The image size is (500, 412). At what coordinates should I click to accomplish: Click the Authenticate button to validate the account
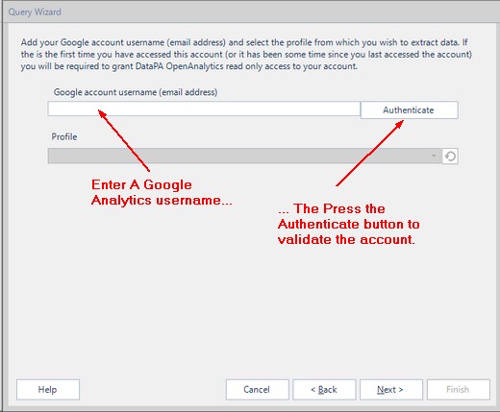[410, 110]
